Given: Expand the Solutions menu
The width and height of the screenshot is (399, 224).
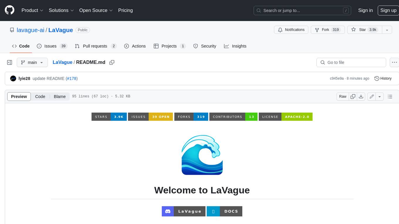Looking at the screenshot, I should 61,10.
